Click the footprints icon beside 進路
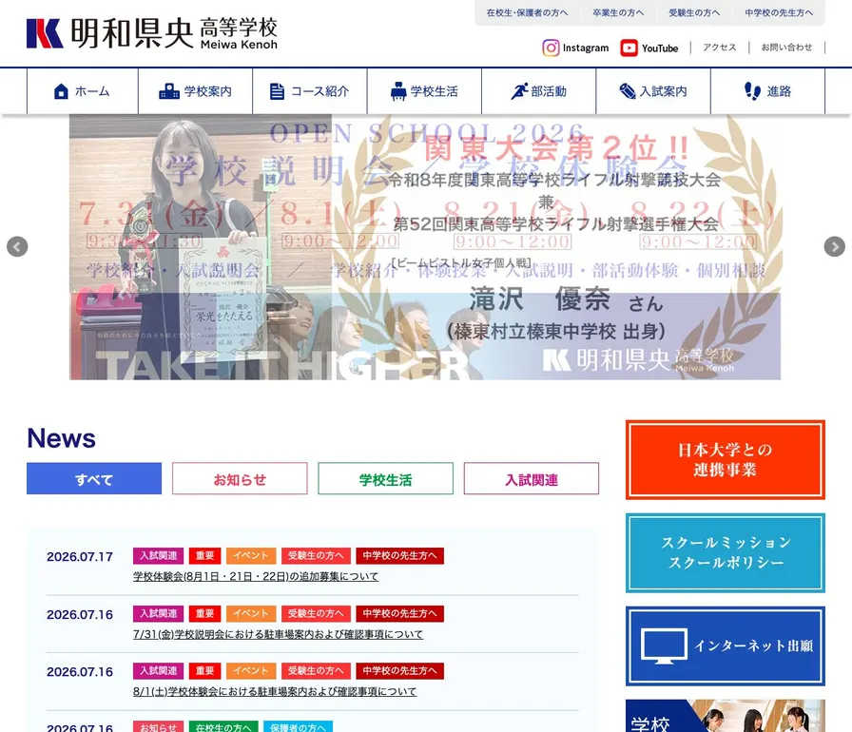This screenshot has width=852, height=732. 752,91
